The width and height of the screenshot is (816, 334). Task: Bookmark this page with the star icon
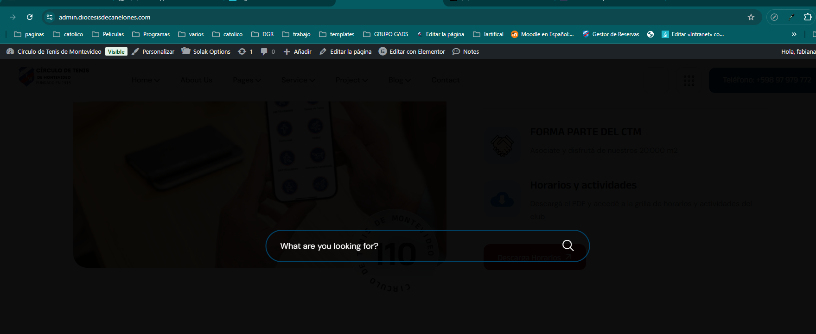coord(751,17)
